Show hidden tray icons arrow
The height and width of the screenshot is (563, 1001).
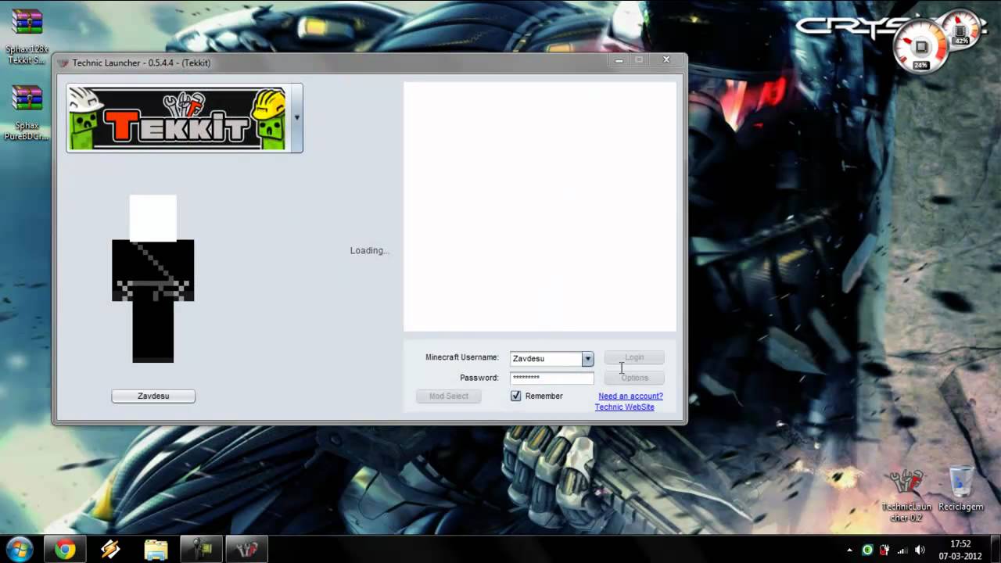click(850, 550)
